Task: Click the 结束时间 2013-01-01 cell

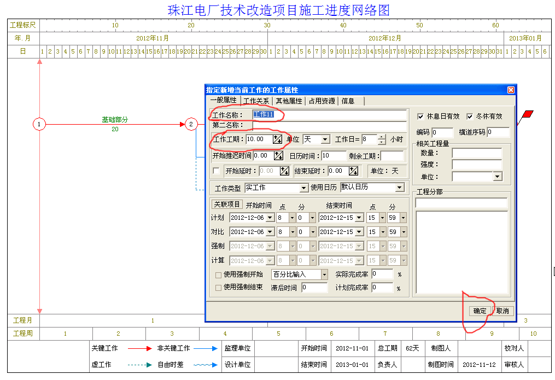Action: point(352,365)
